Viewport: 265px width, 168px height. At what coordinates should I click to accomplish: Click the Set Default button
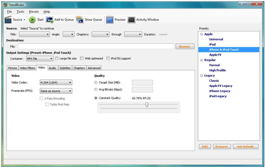coord(246,146)
